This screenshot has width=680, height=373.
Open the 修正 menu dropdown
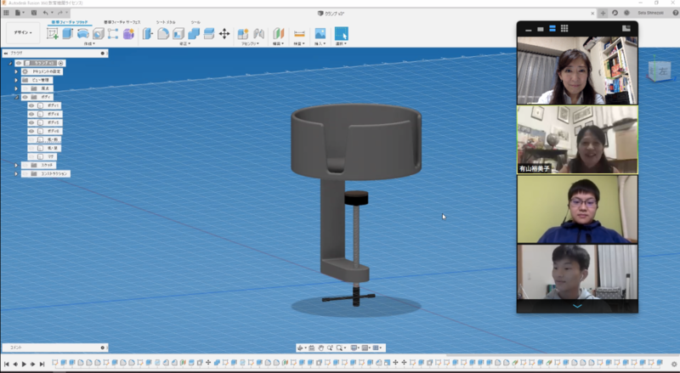[185, 44]
